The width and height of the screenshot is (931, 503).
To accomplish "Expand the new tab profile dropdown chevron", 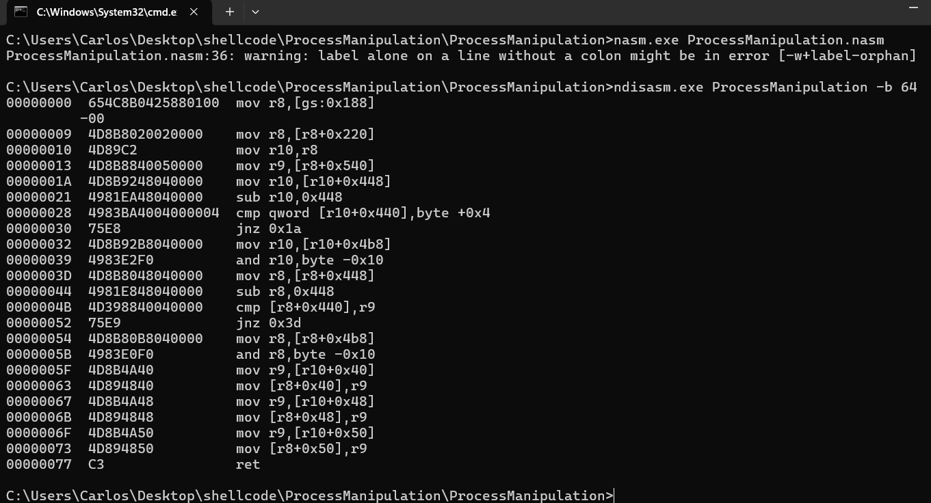I will pos(255,12).
